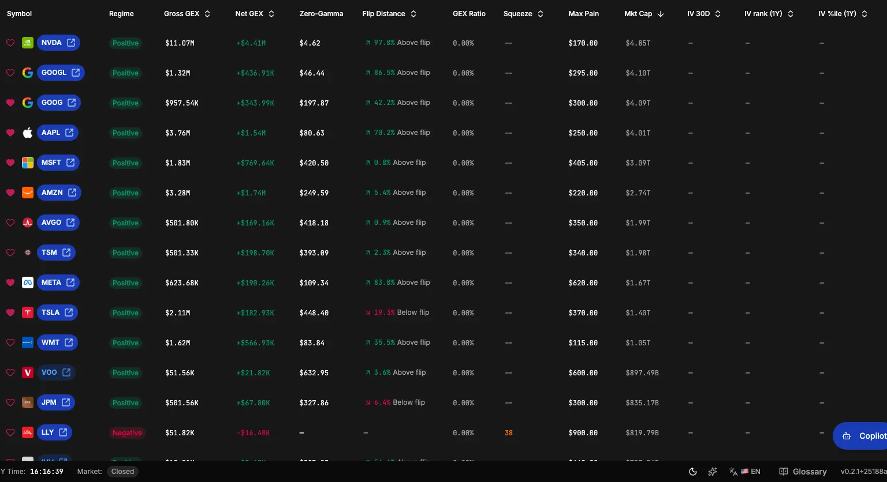Switch theme with the moon icon
887x482 pixels.
693,472
